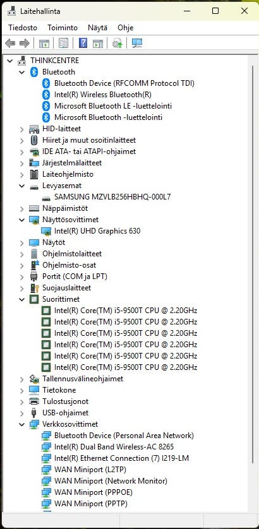
Task: Click the Tulostusjonot printer icon
Action: 34,401
